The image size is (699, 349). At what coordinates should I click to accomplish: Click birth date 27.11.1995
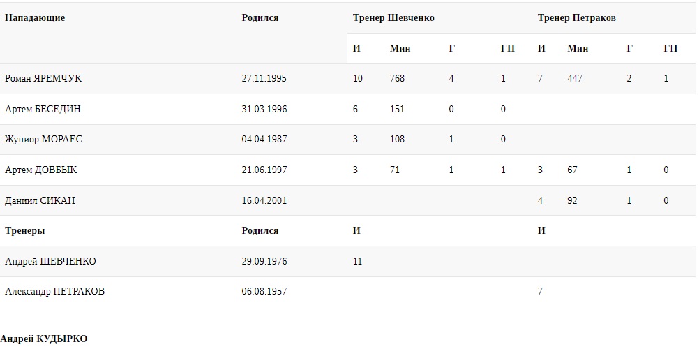[264, 79]
